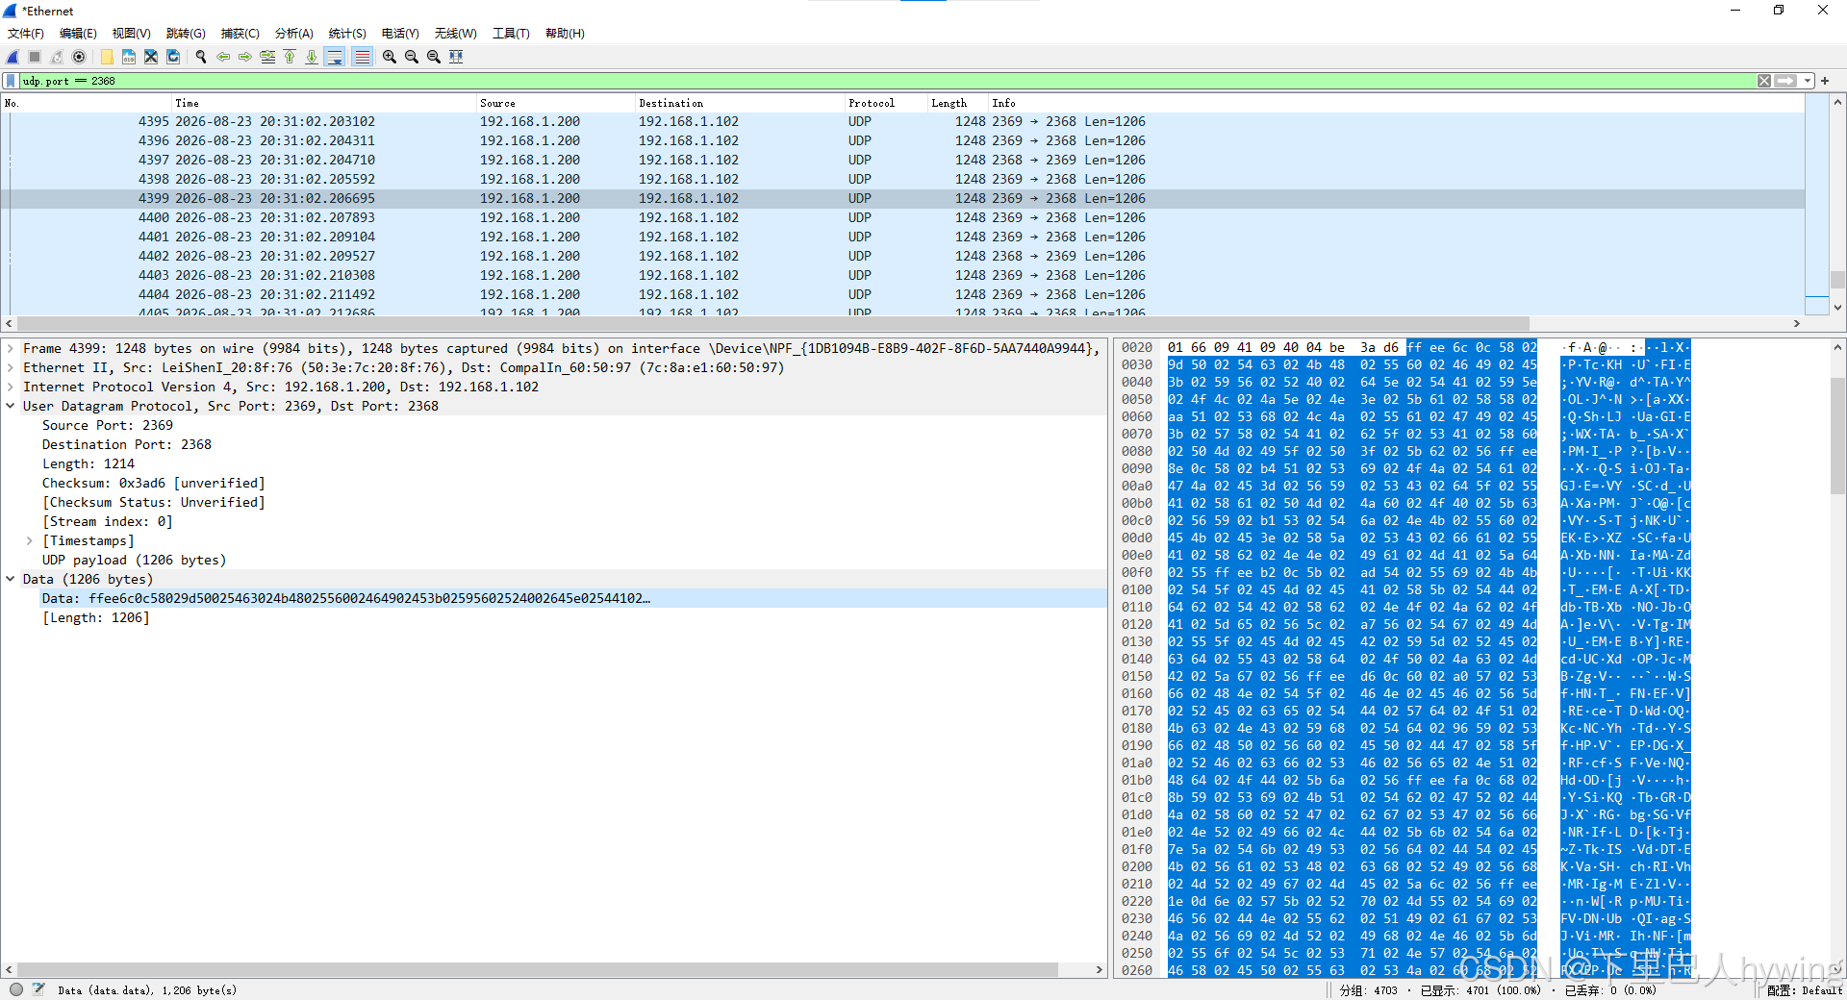Open recent display filters dropdown
The image size is (1847, 1000).
[1808, 81]
